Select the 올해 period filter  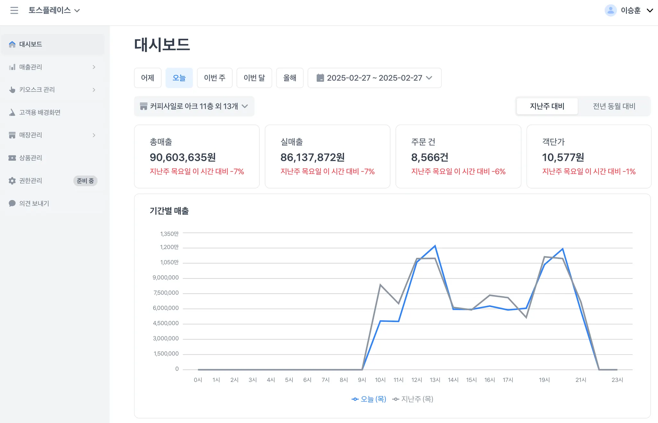click(289, 78)
